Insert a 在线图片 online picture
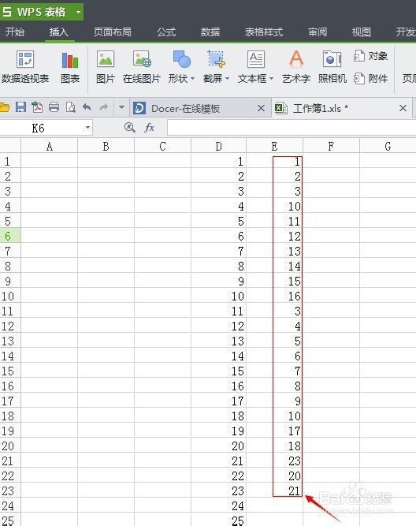This screenshot has height=526, width=416. [142, 67]
